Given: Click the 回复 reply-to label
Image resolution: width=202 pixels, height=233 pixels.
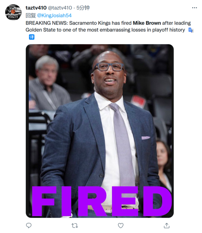Looking at the screenshot, I should (x=31, y=15).
